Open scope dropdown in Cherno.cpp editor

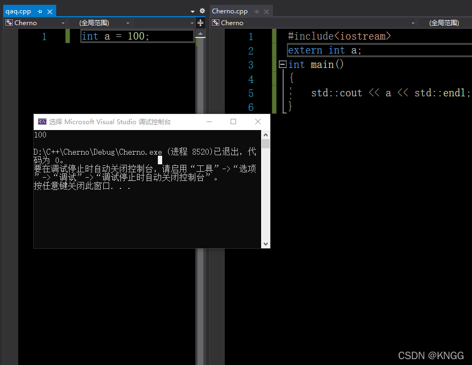click(445, 23)
